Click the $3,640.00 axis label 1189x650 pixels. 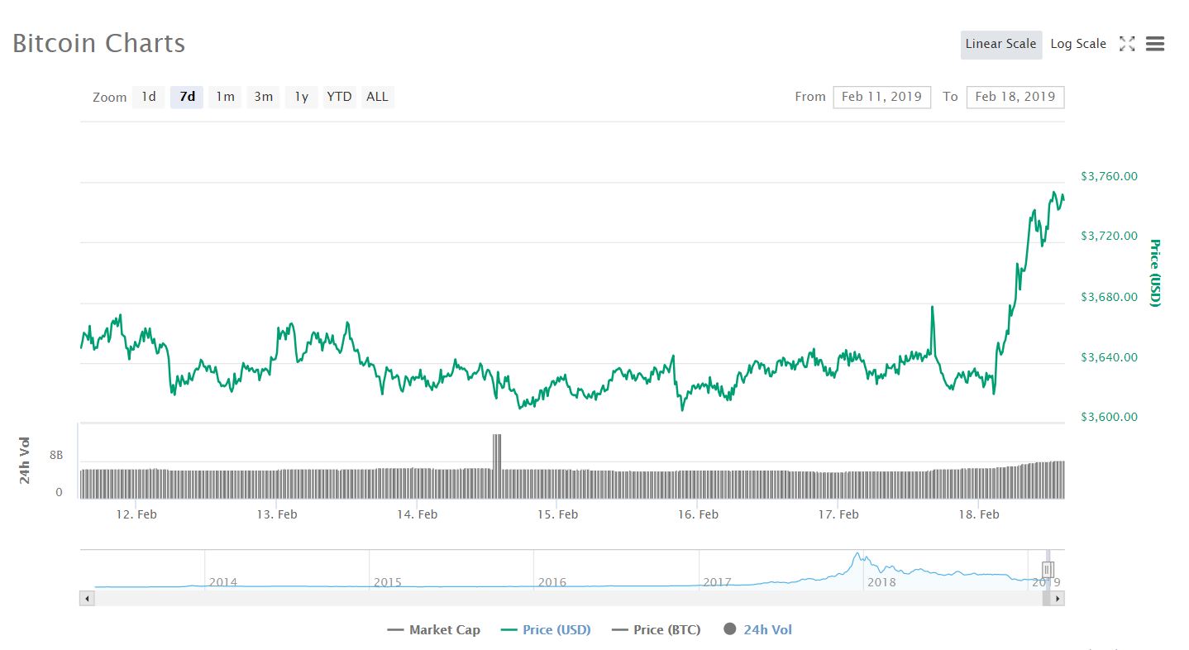(x=1109, y=357)
